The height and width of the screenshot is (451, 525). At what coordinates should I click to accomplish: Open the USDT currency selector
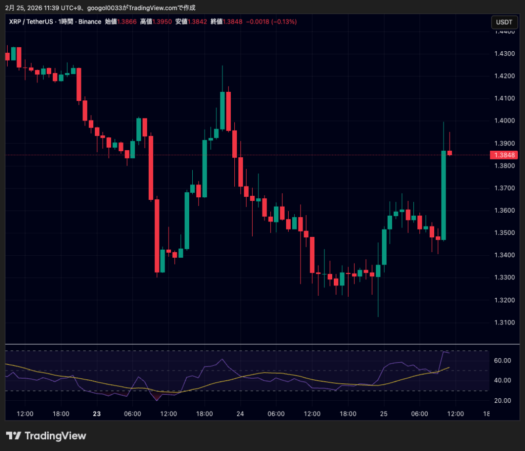click(x=504, y=22)
